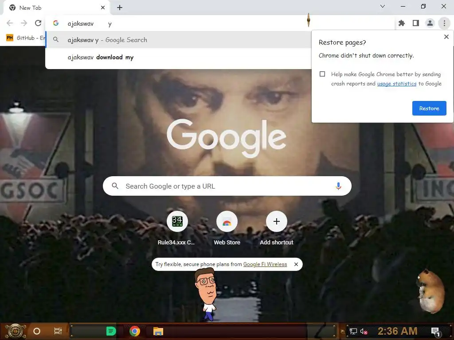Toggle the side panel icon
The image size is (454, 340).
coord(416,23)
